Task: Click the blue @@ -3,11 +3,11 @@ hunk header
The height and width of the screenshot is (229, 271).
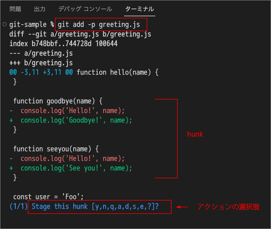Action: [41, 72]
